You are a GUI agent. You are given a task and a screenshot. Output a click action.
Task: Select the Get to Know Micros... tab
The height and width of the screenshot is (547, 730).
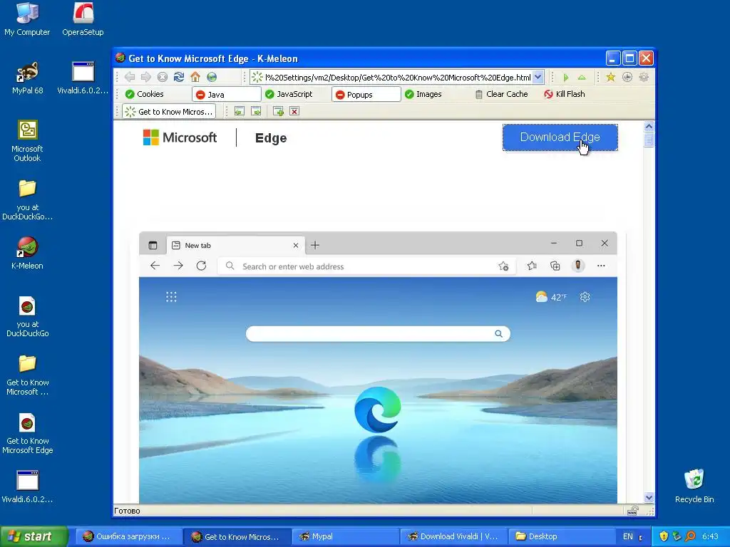pos(168,112)
